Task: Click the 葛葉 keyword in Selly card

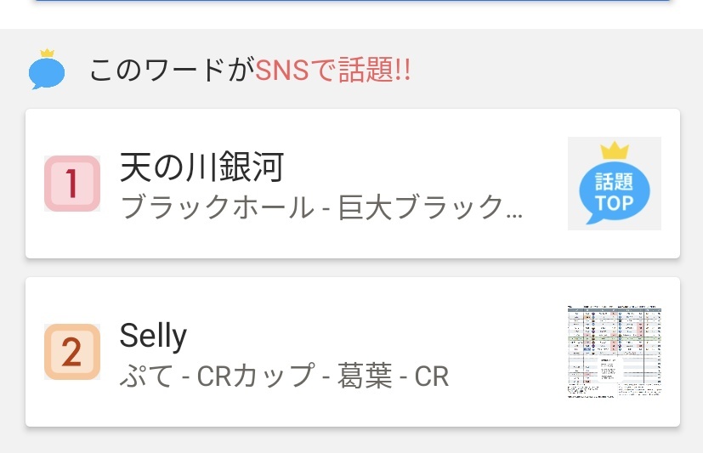Action: coord(365,376)
